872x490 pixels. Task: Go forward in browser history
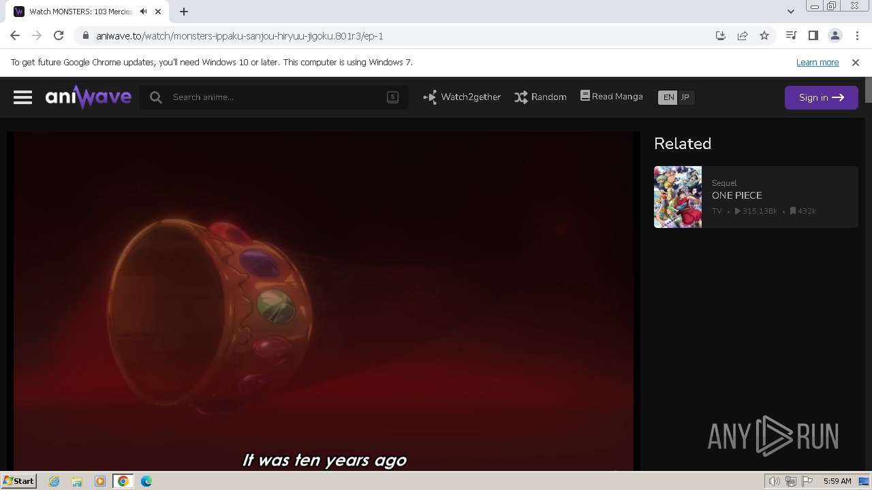coord(37,35)
